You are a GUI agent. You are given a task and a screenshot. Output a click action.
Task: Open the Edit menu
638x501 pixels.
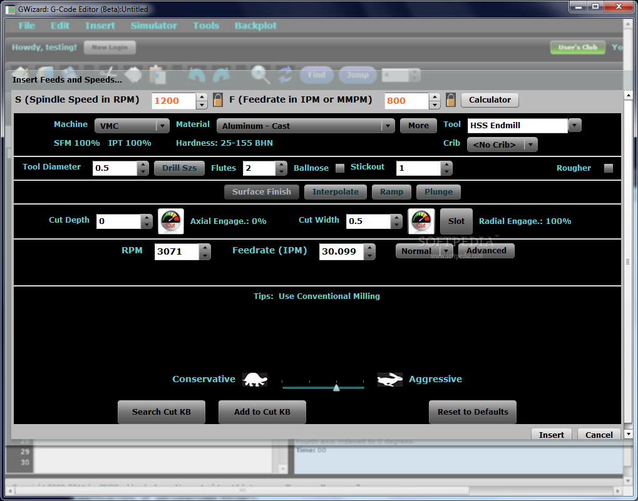pos(60,26)
